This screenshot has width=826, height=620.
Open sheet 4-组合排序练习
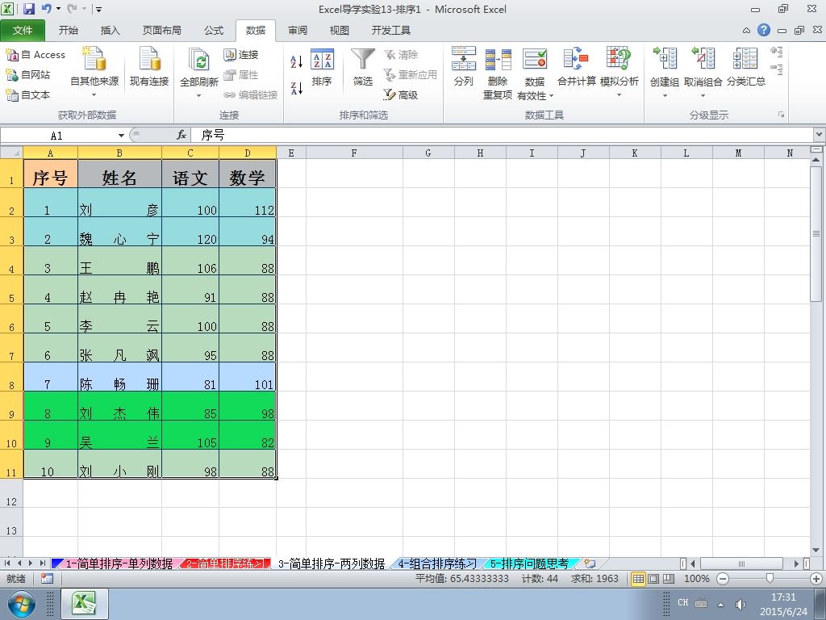pyautogui.click(x=436, y=563)
